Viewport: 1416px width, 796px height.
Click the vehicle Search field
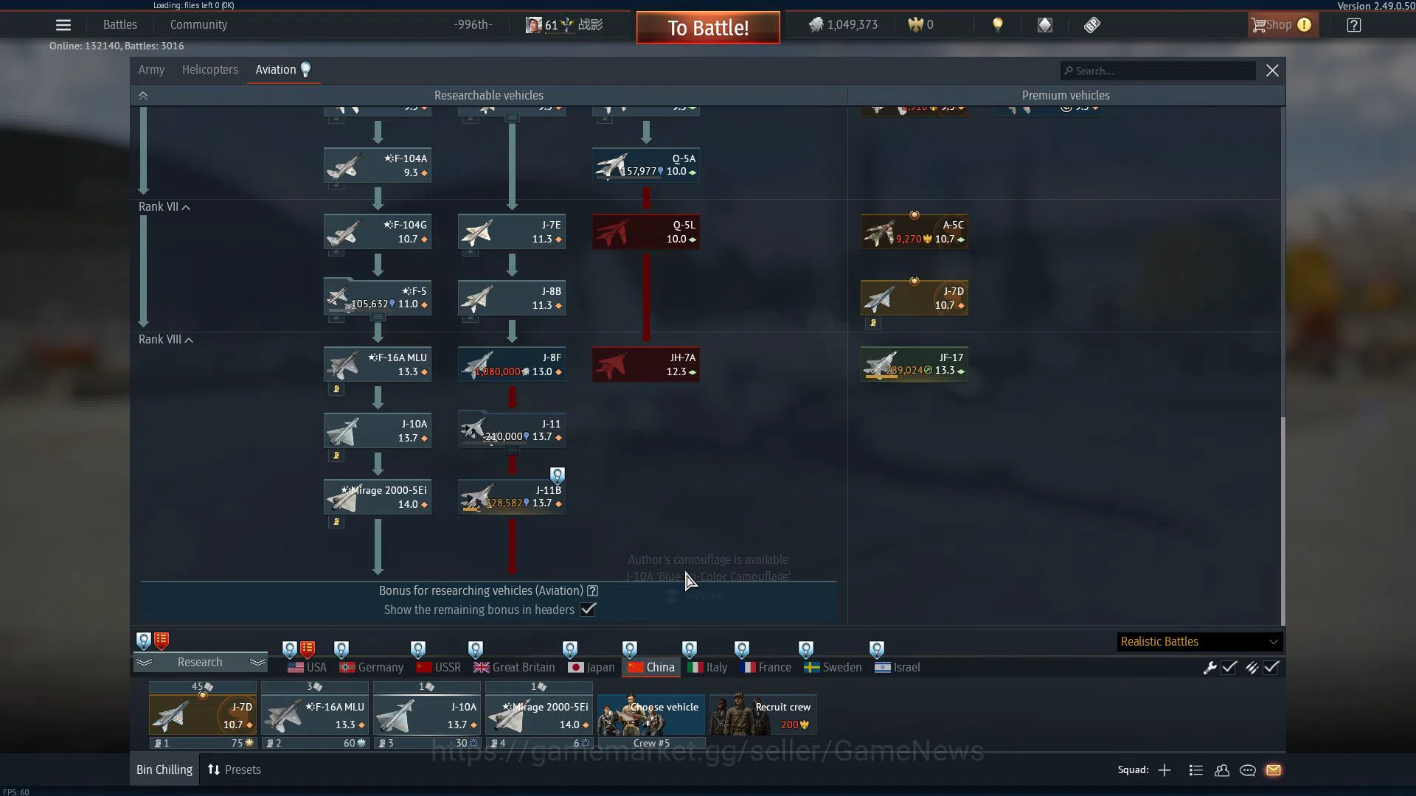click(1158, 71)
